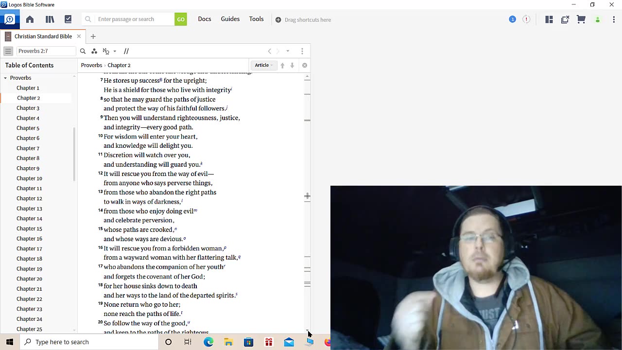Screen dimensions: 622x350
Task: Click the Proverbs breadcrumb link
Action: pyautogui.click(x=91, y=65)
